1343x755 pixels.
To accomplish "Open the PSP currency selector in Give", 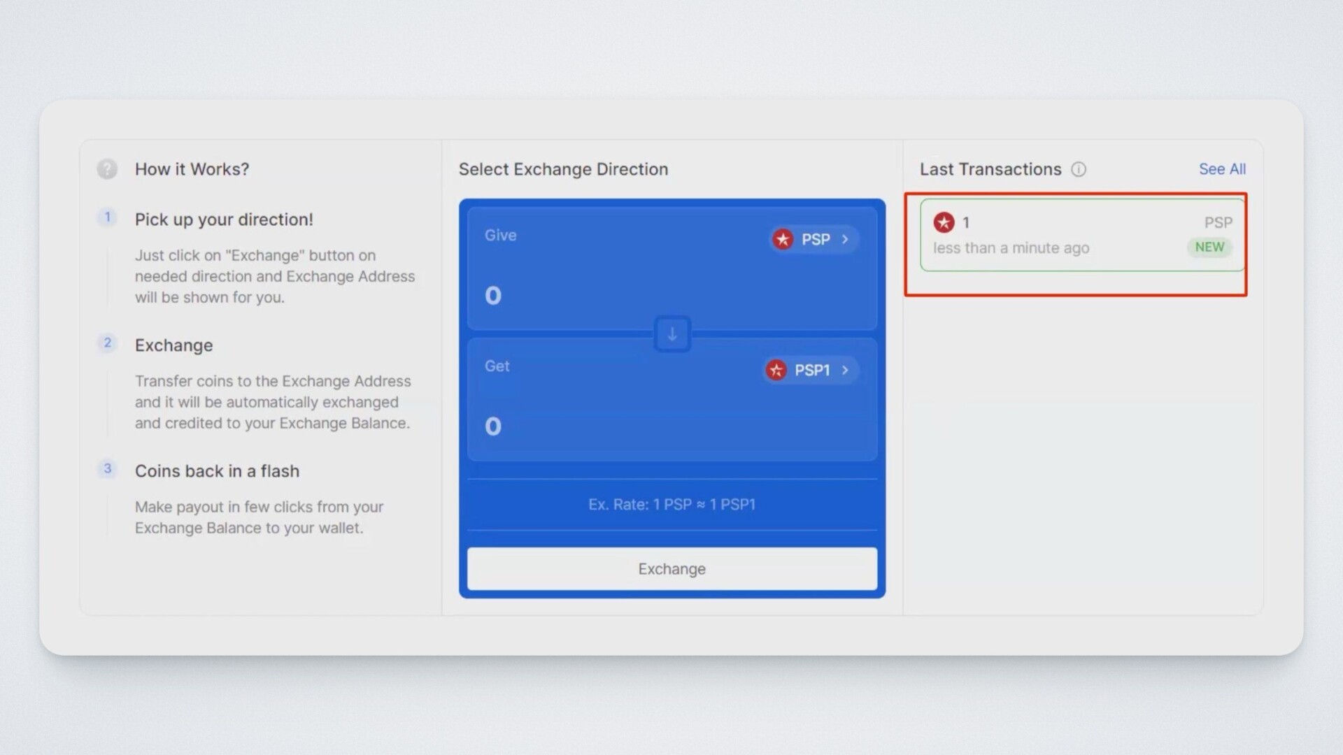I will tap(814, 239).
